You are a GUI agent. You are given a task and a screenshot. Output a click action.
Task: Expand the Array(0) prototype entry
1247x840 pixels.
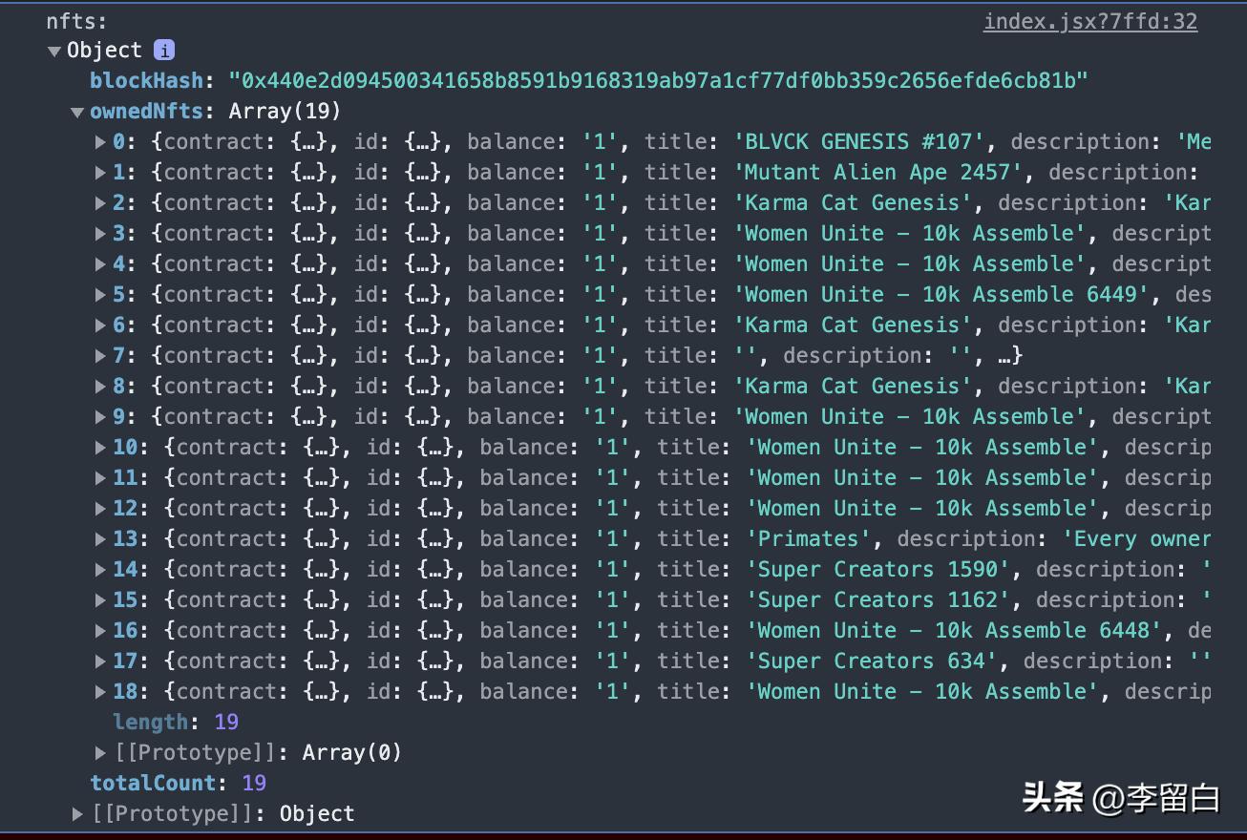100,754
